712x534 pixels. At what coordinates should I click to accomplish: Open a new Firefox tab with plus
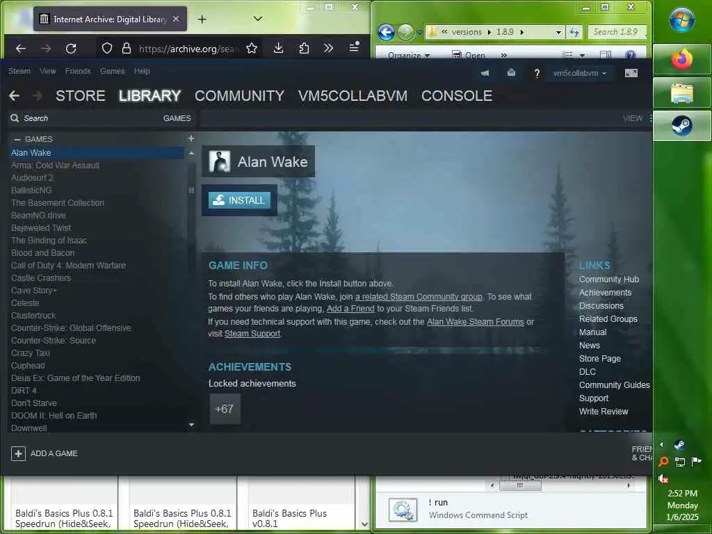202,19
